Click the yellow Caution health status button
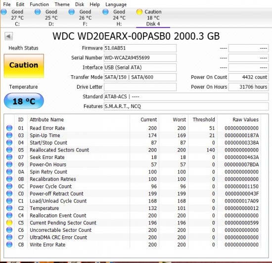This screenshot has width=272, height=263. pyautogui.click(x=24, y=66)
